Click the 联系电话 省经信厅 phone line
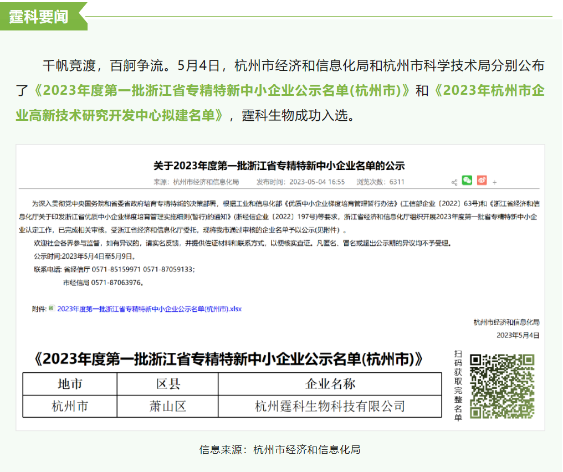Screen dimensions: 563x472 point(114,270)
